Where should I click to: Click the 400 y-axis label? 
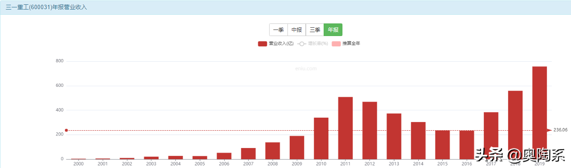(x=60, y=110)
